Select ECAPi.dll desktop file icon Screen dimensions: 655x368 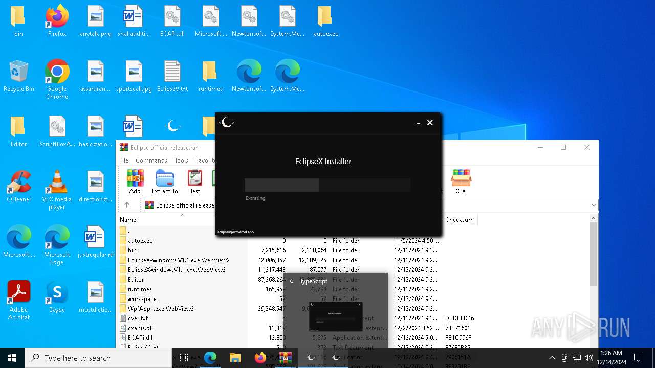pos(172,21)
